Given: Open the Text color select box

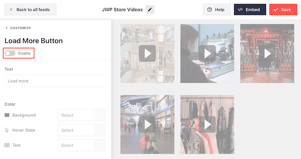Looking at the screenshot, I should point(82,145).
